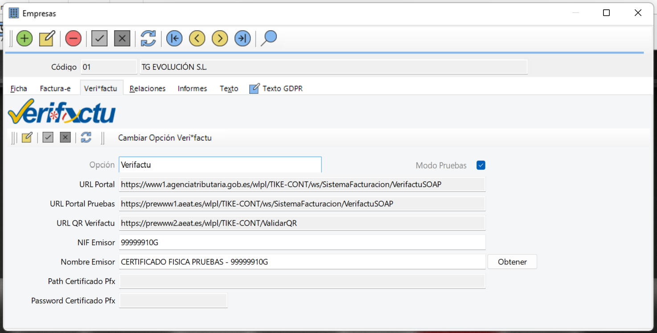The width and height of the screenshot is (657, 333).
Task: Click the Path Certificado Pfx field
Action: point(302,281)
